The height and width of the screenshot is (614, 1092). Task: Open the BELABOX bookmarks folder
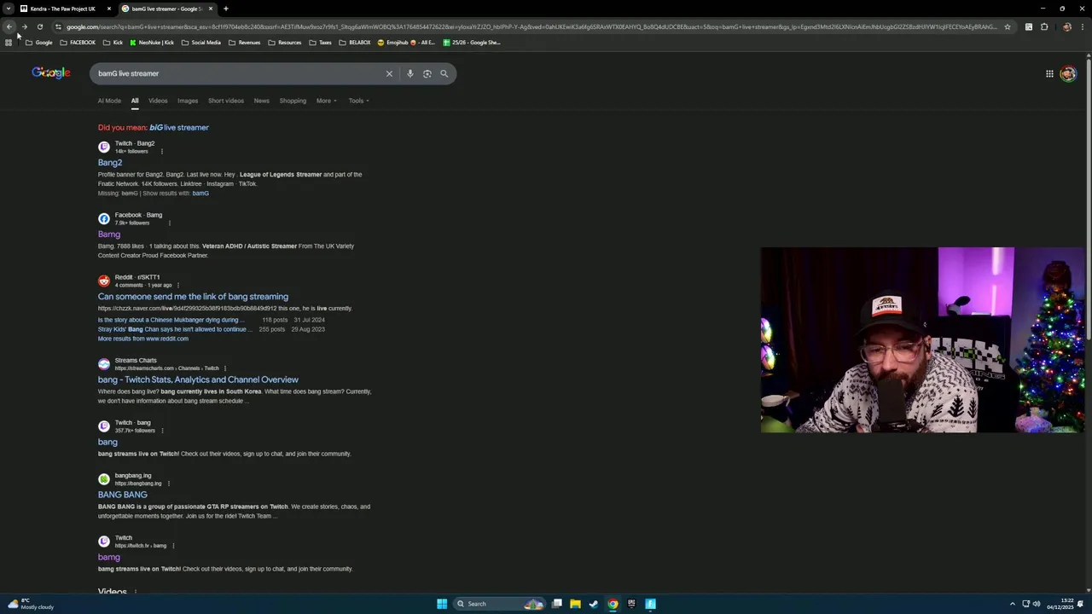coord(355,43)
